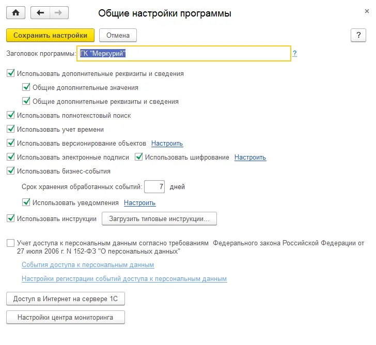Show hint next to program title field

(x=295, y=53)
